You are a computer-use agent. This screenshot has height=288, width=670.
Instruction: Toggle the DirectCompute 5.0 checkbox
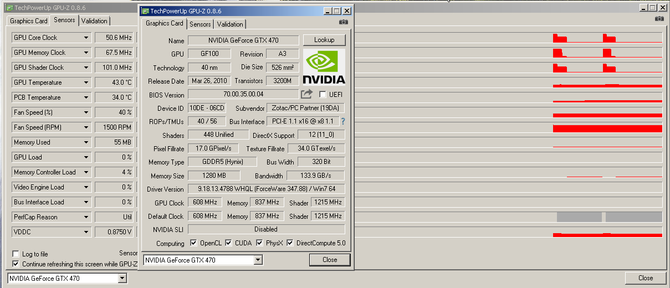(x=290, y=243)
